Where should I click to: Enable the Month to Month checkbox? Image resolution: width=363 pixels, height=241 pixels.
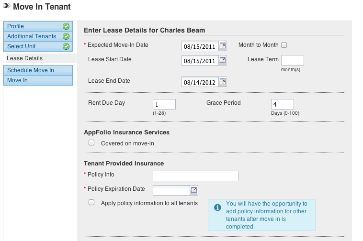284,45
